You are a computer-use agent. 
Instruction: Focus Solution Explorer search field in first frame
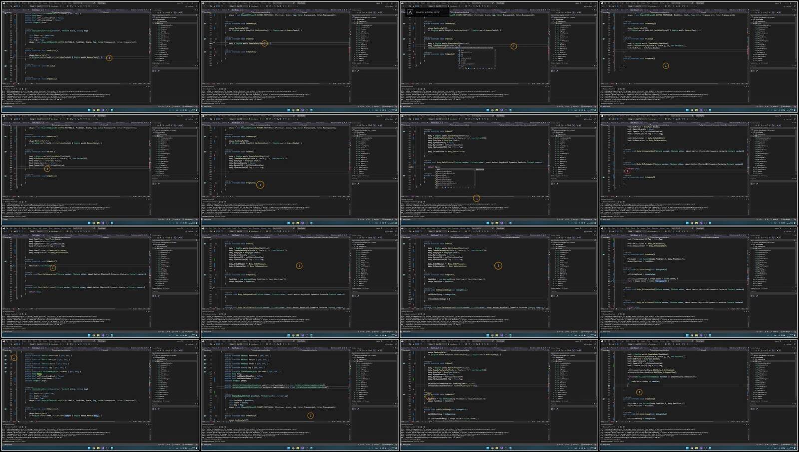tap(174, 15)
